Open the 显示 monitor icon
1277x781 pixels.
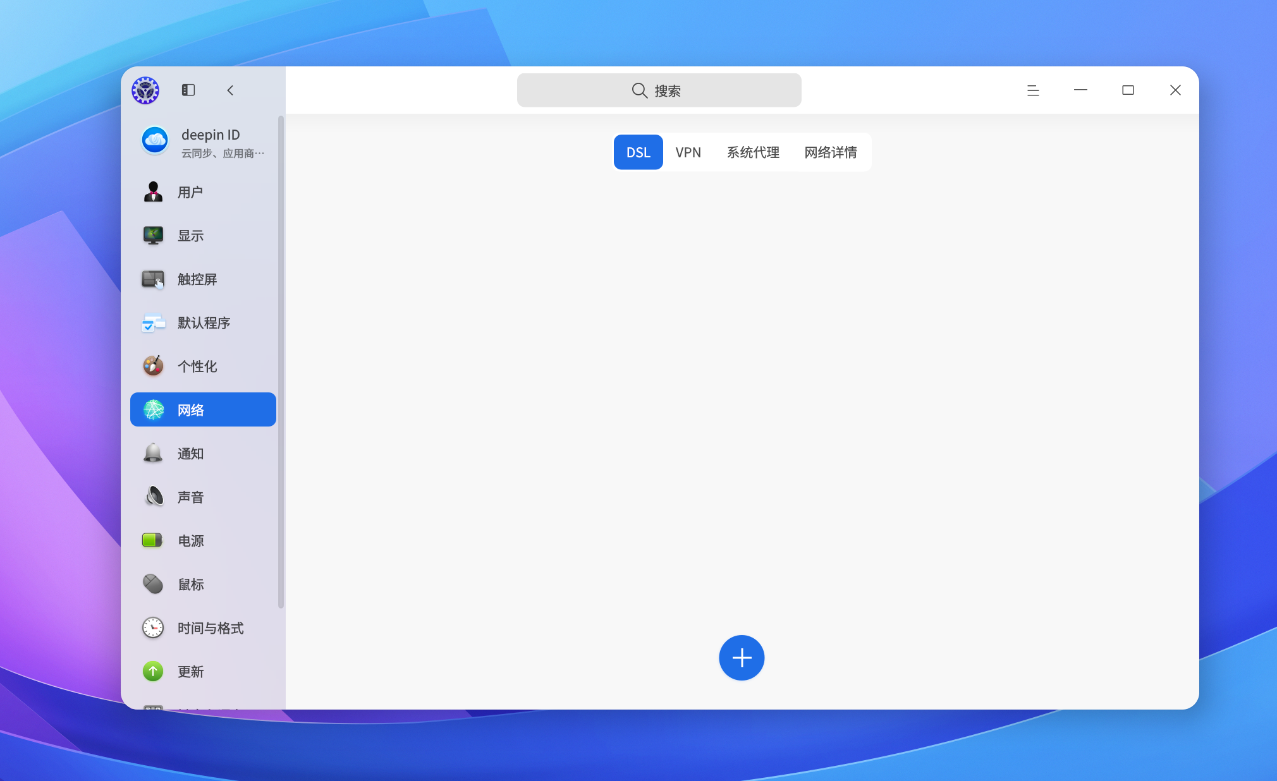click(x=153, y=235)
